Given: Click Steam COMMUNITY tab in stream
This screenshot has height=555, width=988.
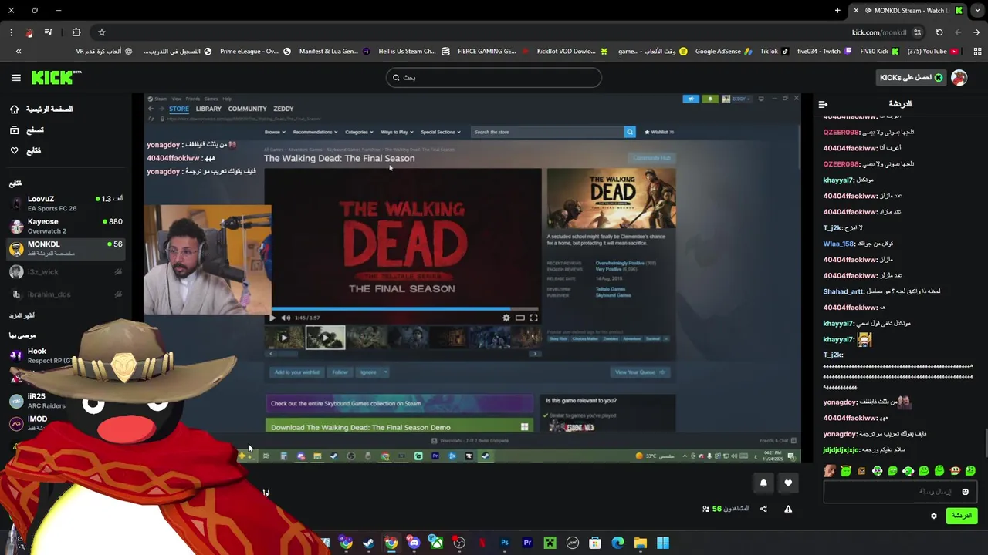Looking at the screenshot, I should click(x=247, y=109).
